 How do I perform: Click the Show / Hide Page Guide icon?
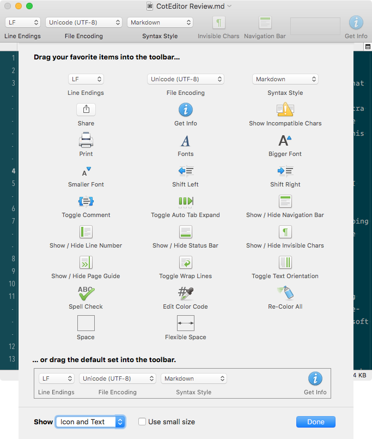pyautogui.click(x=86, y=262)
